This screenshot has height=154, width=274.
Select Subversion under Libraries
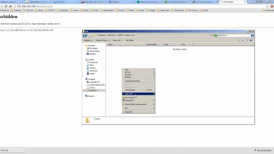point(92,71)
